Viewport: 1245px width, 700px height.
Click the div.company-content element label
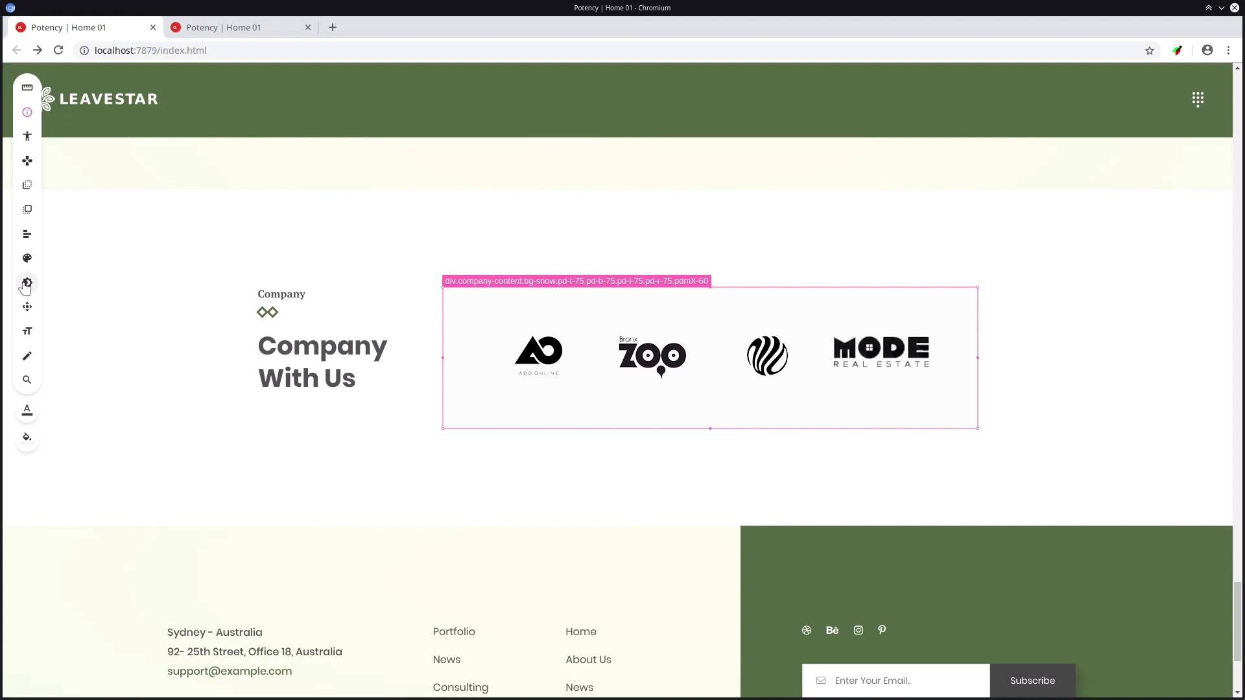(576, 281)
